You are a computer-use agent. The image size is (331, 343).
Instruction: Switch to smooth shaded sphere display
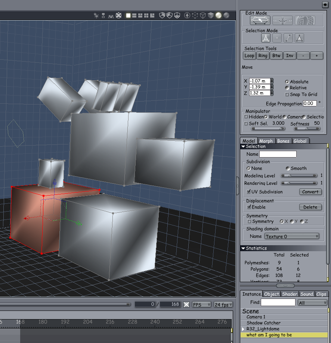click(x=219, y=15)
